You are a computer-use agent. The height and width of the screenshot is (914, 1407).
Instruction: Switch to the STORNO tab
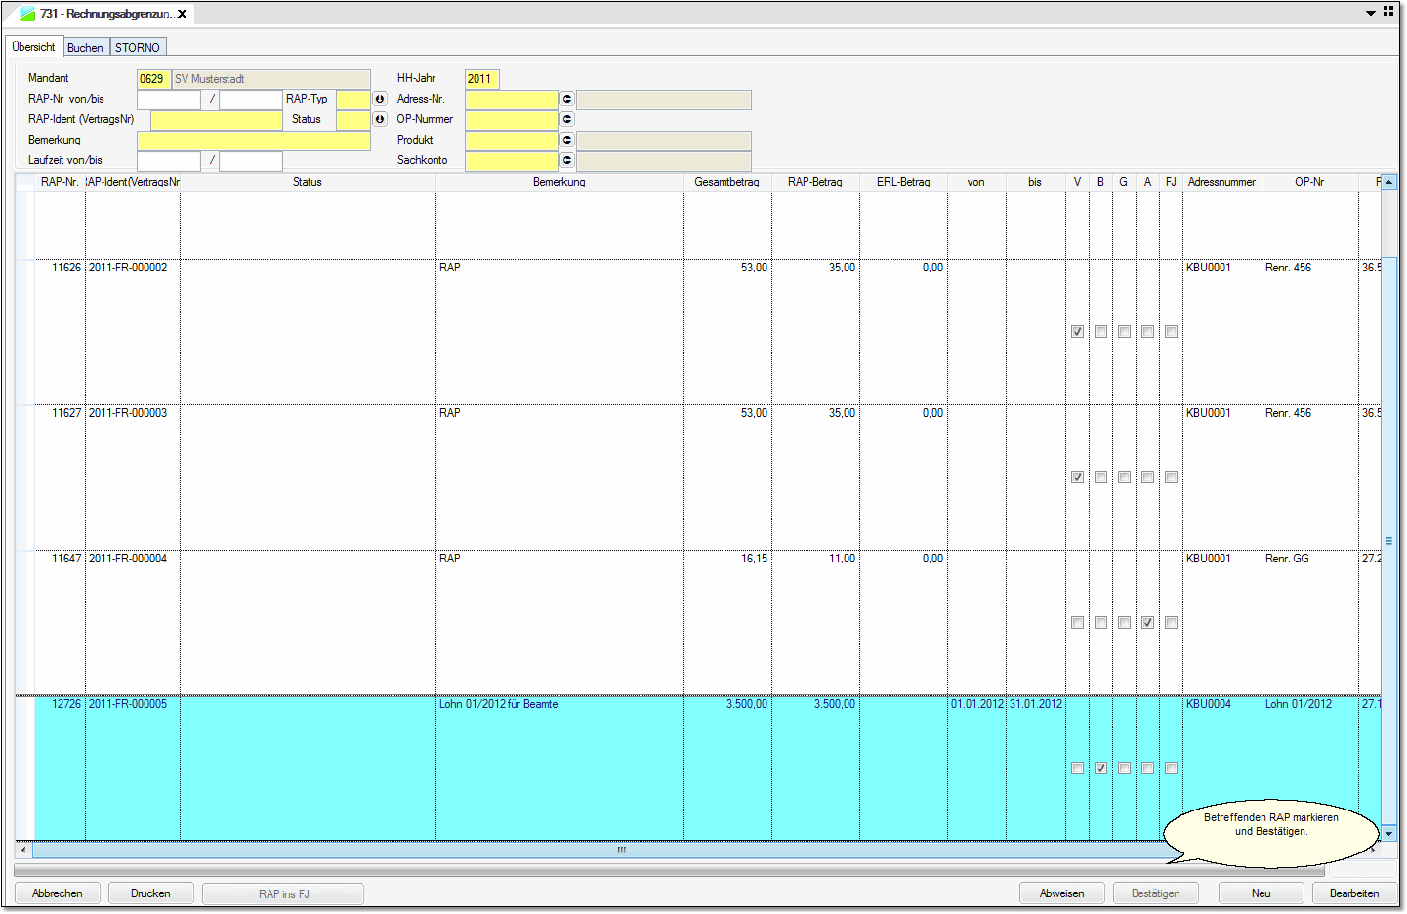138,47
